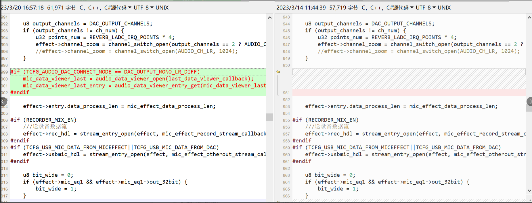Click effect->entry.data_process_len line in right pane
Viewport: 532px width, 203px height.
[401, 106]
